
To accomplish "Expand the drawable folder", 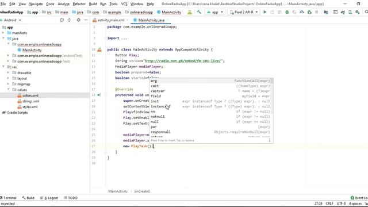I will 8,72.
